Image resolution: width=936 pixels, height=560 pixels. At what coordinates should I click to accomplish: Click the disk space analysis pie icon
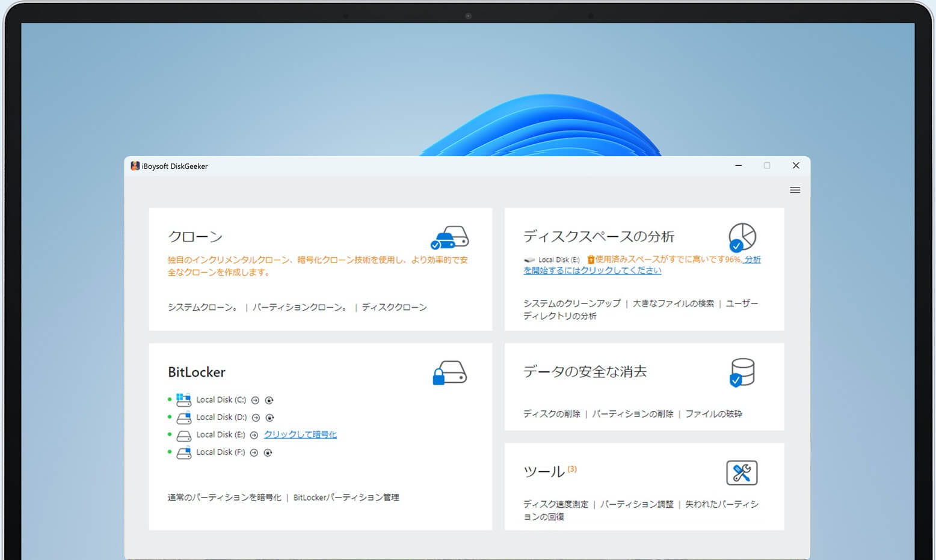click(742, 237)
